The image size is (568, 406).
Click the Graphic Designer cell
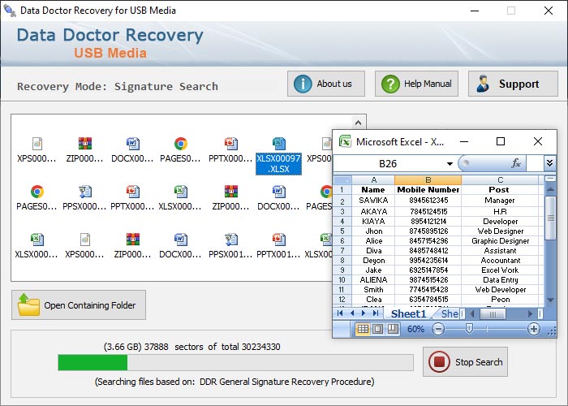click(x=500, y=241)
